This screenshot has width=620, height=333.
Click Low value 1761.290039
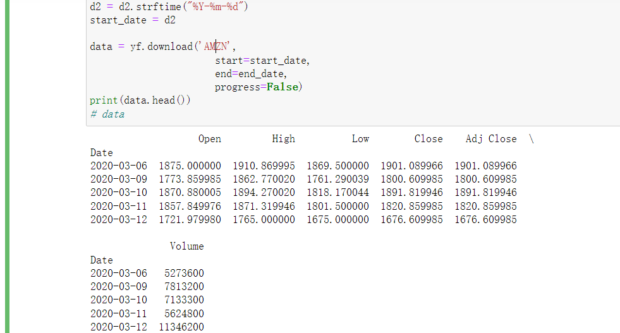[337, 179]
